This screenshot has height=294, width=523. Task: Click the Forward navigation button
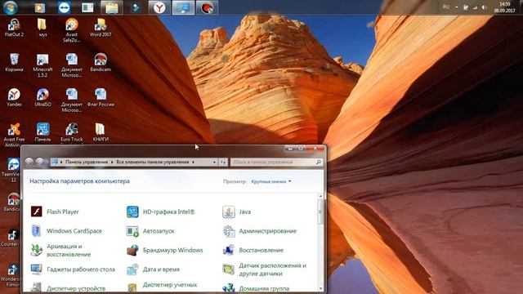click(40, 162)
